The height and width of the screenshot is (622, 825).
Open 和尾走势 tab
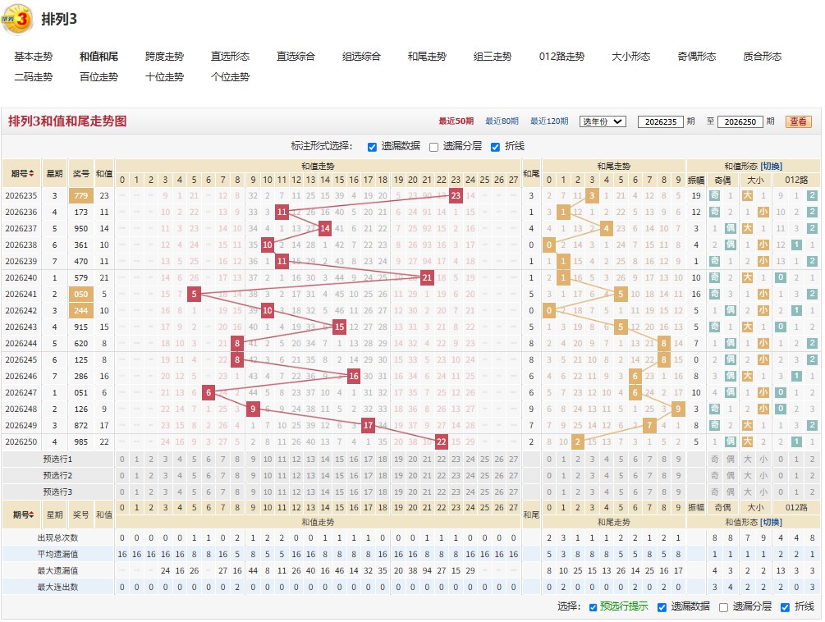(x=427, y=57)
